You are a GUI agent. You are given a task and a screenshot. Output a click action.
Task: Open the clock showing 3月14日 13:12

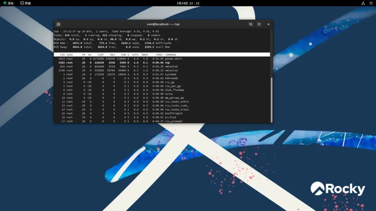(x=188, y=3)
